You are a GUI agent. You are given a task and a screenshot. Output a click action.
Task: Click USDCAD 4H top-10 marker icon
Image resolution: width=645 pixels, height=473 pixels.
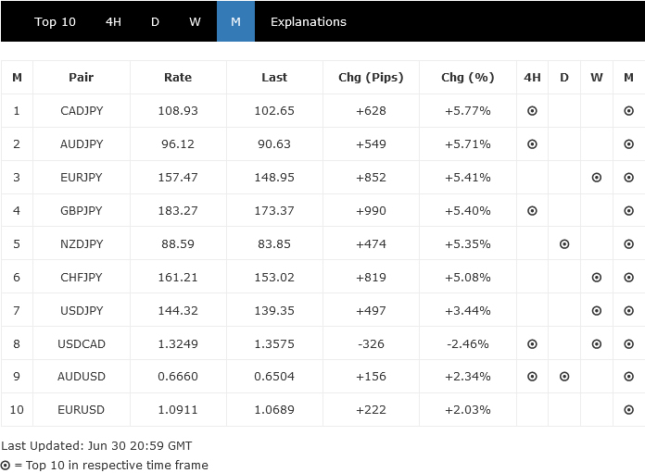coord(532,344)
